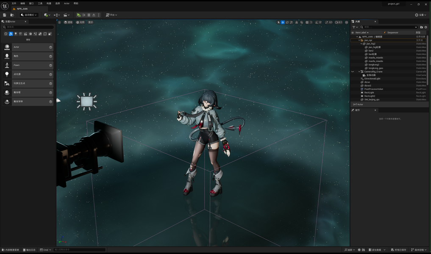This screenshot has width=431, height=254.
Task: Collapse the jian_npr folder
Action: (359, 40)
